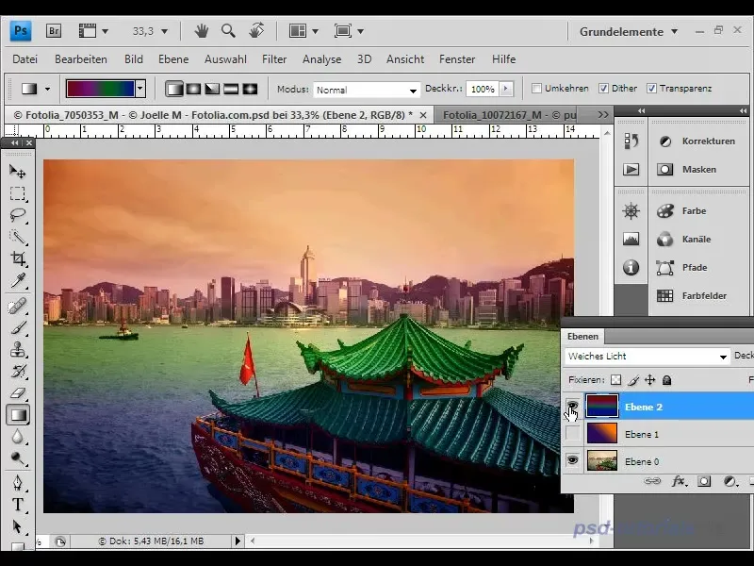This screenshot has height=566, width=754.
Task: Show layer Ebene 1
Action: pos(572,434)
